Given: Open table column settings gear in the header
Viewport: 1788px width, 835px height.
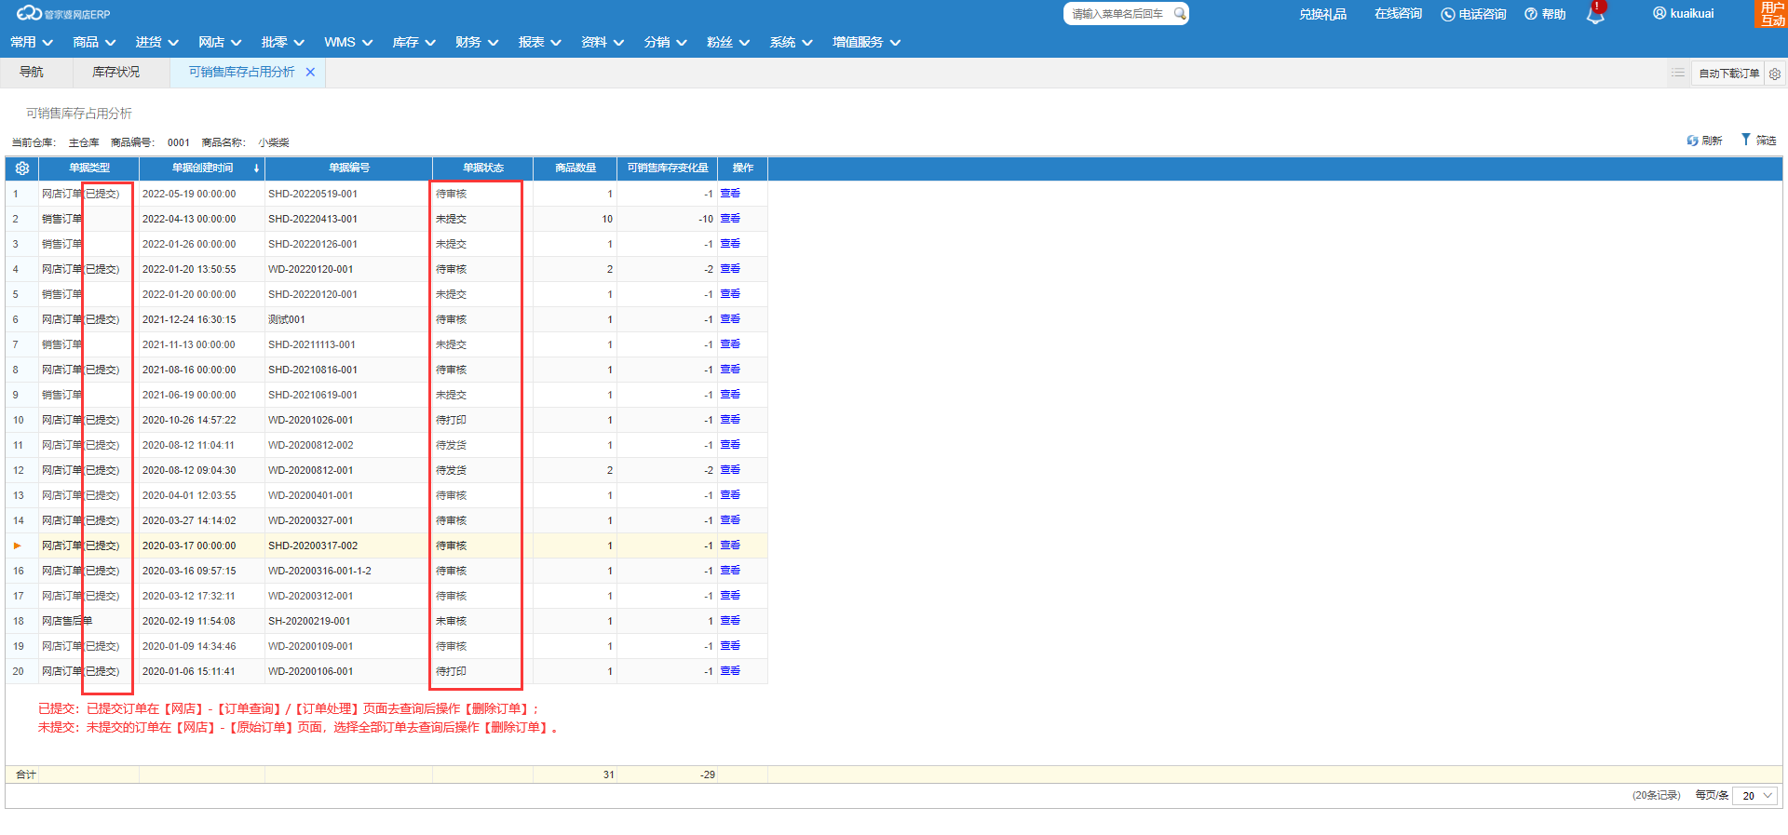Looking at the screenshot, I should [22, 168].
